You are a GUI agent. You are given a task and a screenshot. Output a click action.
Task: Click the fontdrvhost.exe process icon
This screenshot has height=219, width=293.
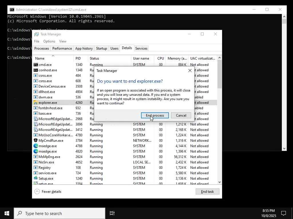[x=36, y=108]
